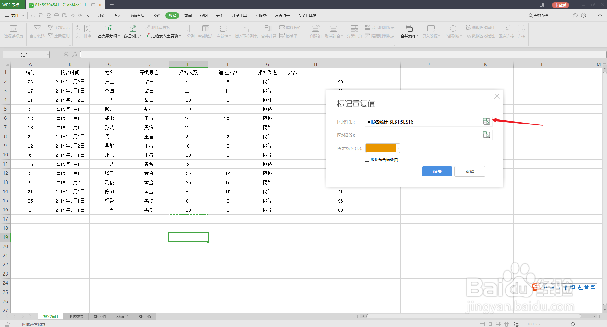Click the 排序 sort icon
This screenshot has height=327, width=607.
[88, 29]
